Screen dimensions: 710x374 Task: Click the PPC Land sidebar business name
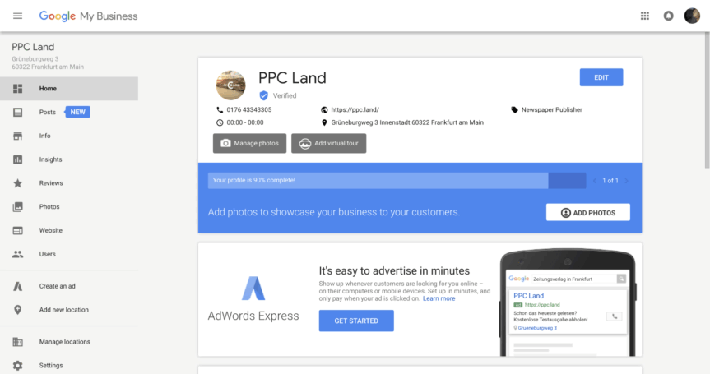[x=33, y=47]
